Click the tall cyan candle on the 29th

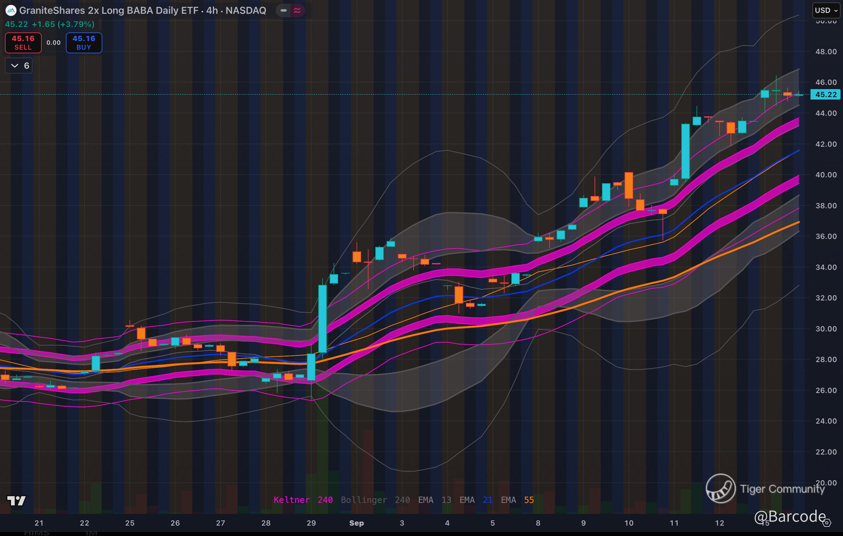pyautogui.click(x=323, y=319)
